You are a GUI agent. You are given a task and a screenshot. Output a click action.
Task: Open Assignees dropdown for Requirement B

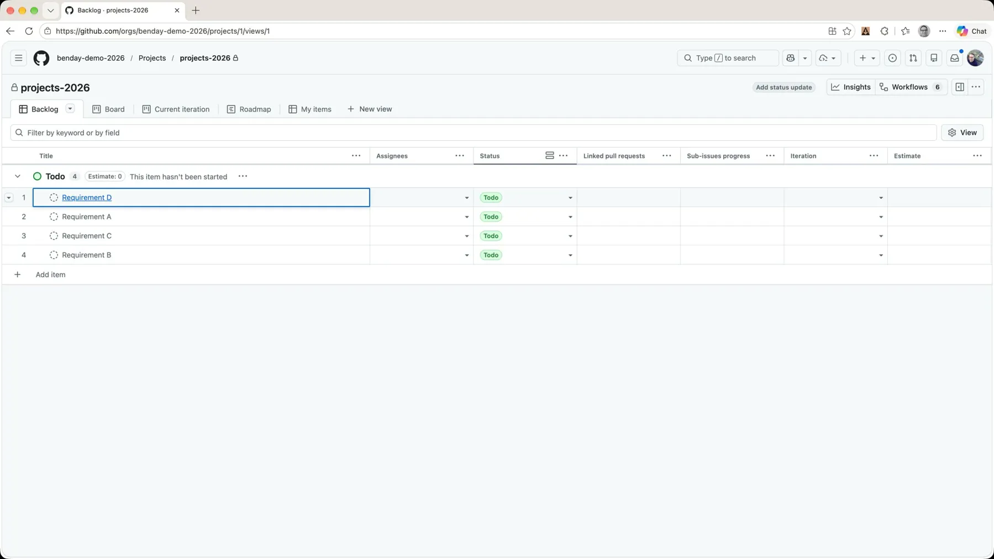click(x=466, y=255)
